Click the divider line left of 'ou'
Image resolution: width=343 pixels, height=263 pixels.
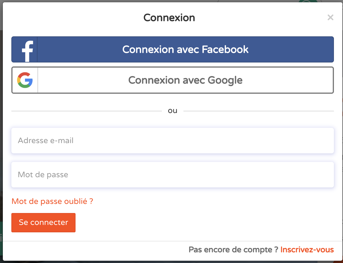point(86,111)
